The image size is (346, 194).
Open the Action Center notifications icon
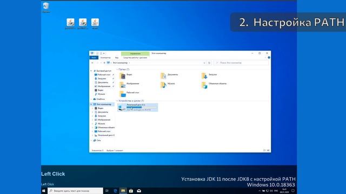293,191
